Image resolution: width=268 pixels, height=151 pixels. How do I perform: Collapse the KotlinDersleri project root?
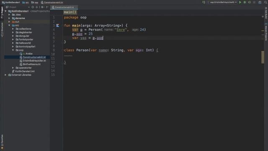pyautogui.click(x=5, y=11)
